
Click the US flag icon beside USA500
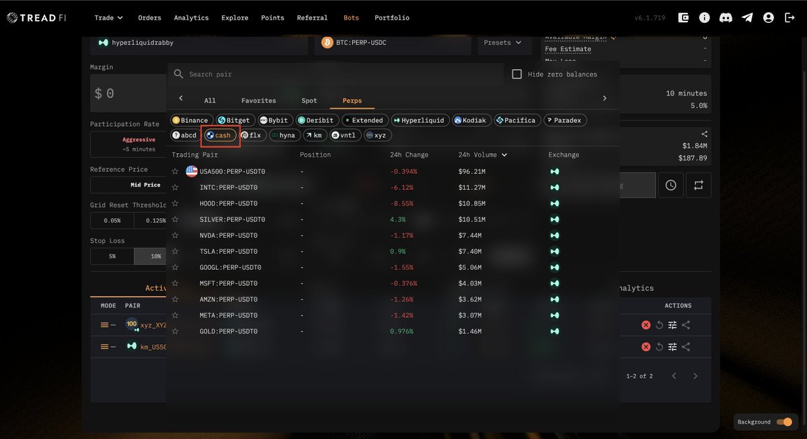192,171
